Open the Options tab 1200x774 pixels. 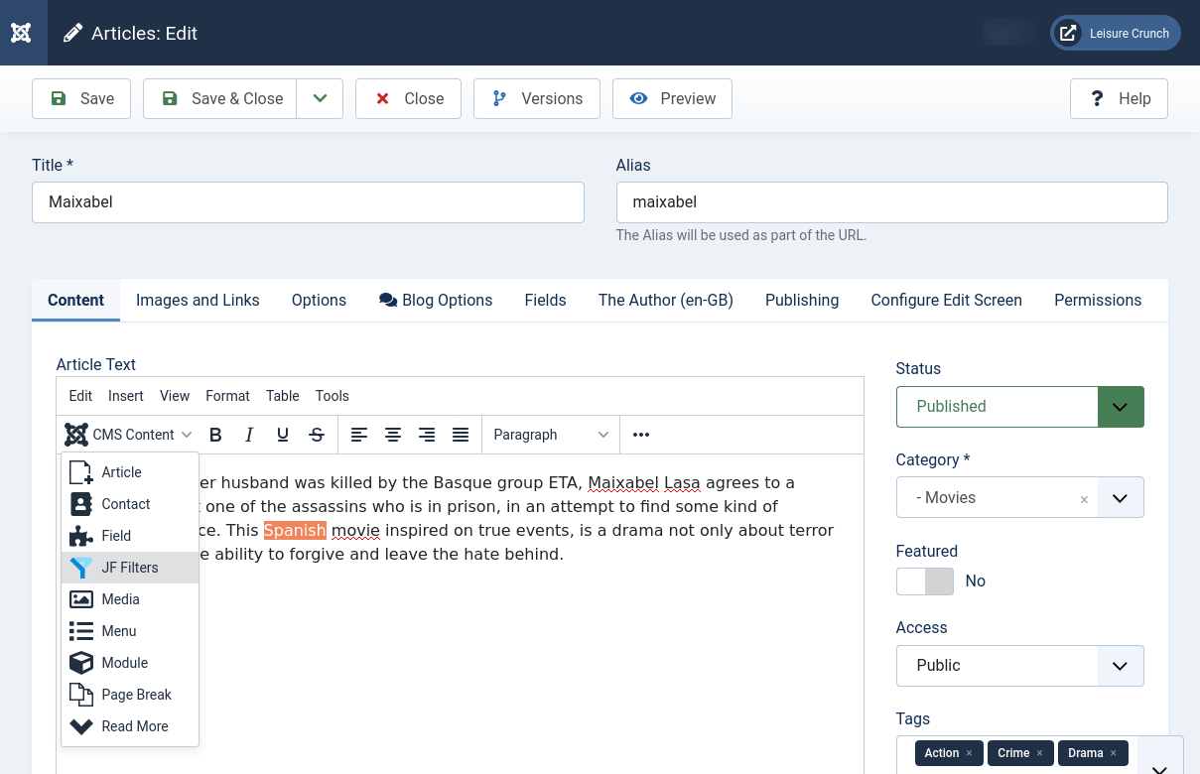tap(319, 300)
